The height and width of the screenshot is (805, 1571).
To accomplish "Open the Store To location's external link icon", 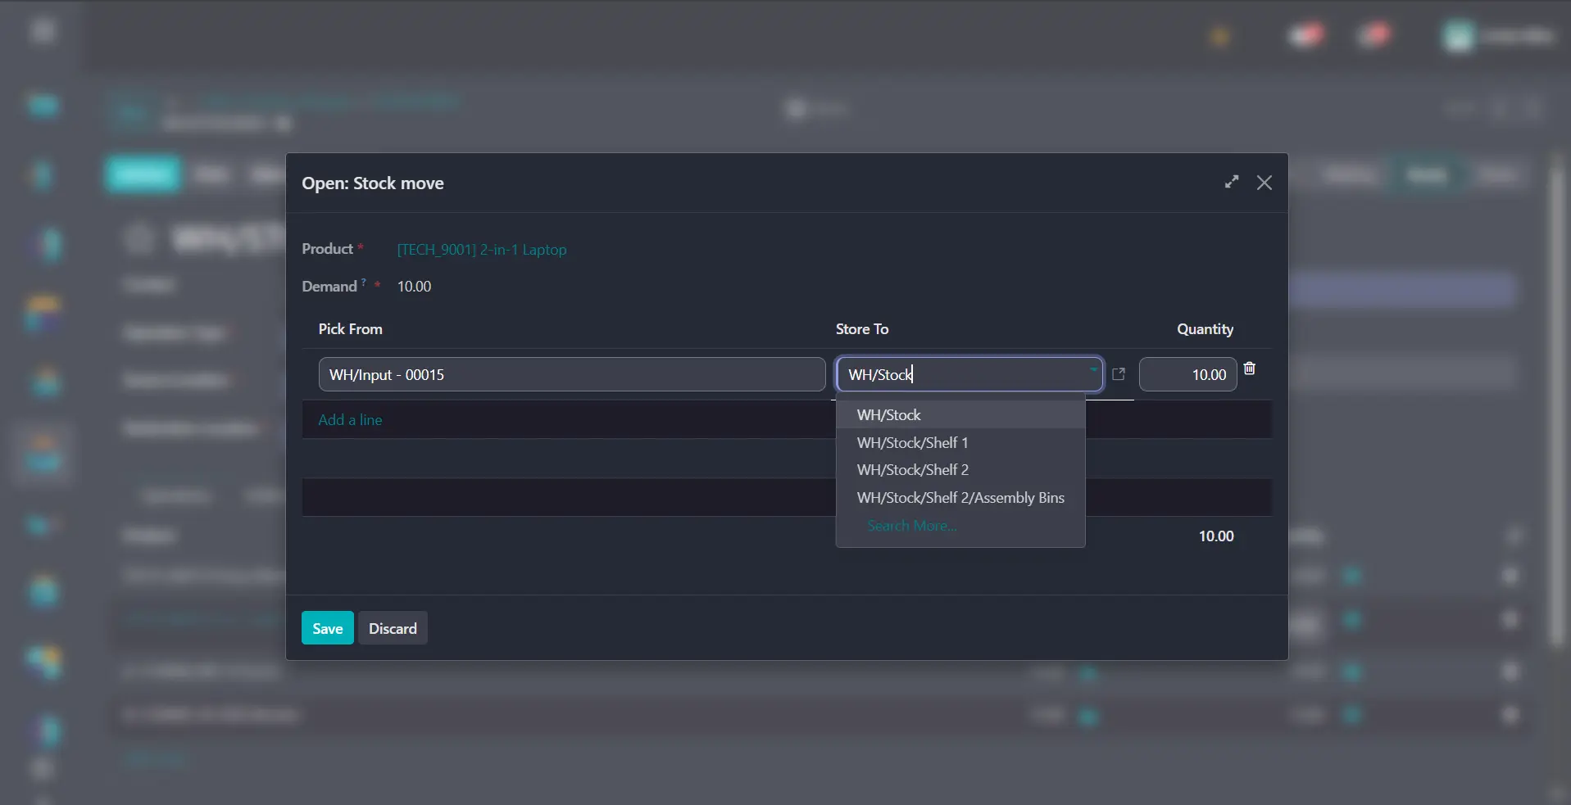I will pos(1119,374).
